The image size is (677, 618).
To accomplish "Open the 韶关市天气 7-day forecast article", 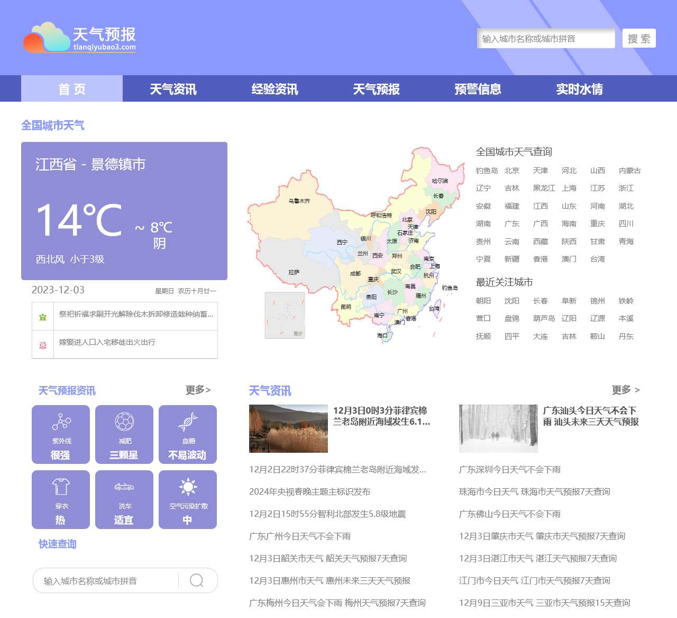I will (x=328, y=558).
